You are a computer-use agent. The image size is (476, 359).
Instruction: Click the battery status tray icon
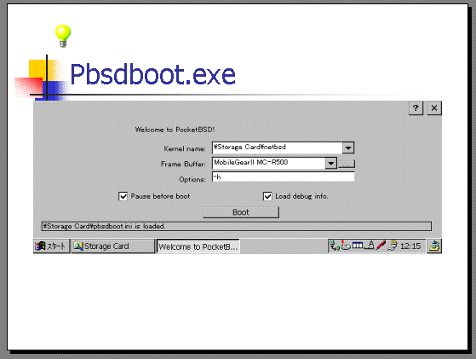click(358, 245)
